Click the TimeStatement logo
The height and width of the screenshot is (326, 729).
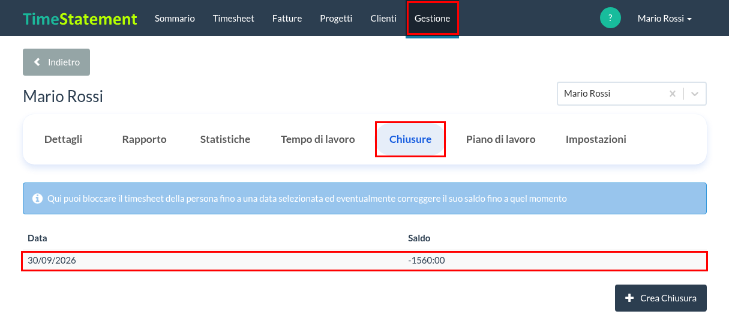(x=80, y=19)
